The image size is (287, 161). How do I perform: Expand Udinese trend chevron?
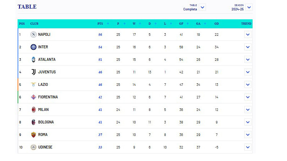248,147
